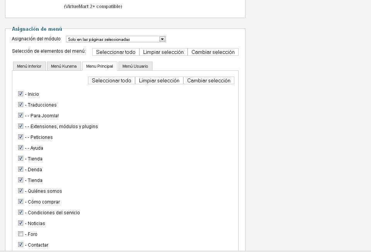Switch to the Menú inferior tab
The width and height of the screenshot is (371, 252).
pos(29,66)
